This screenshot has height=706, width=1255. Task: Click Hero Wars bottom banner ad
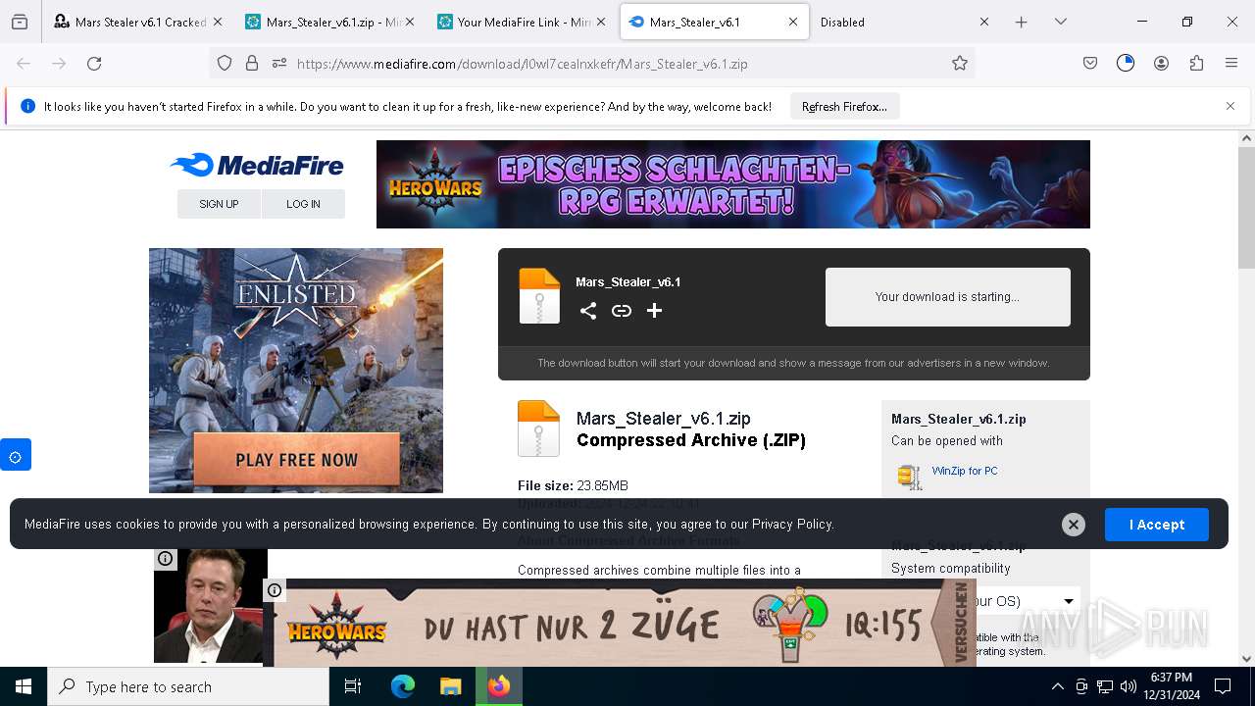tap(620, 624)
